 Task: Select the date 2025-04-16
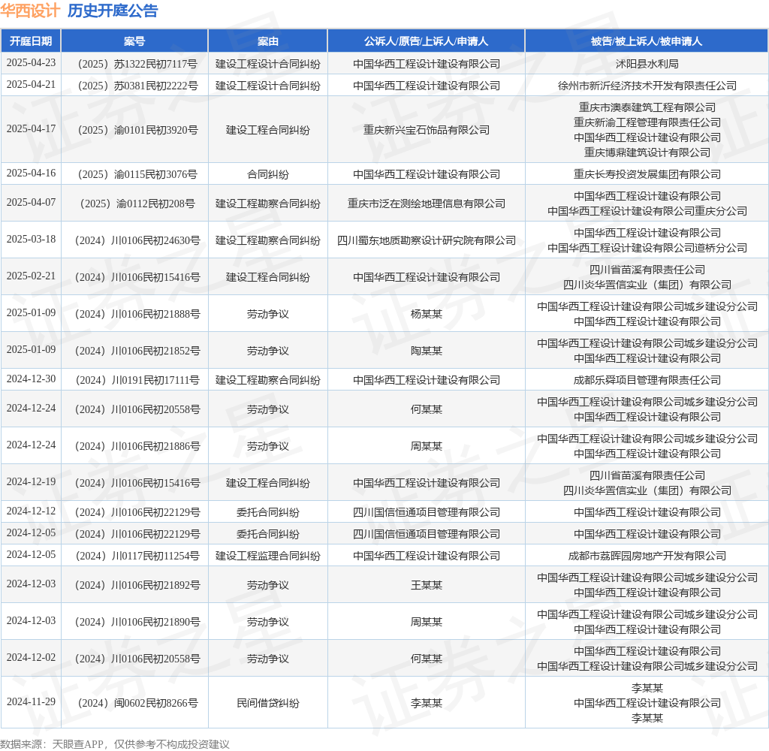(31, 173)
